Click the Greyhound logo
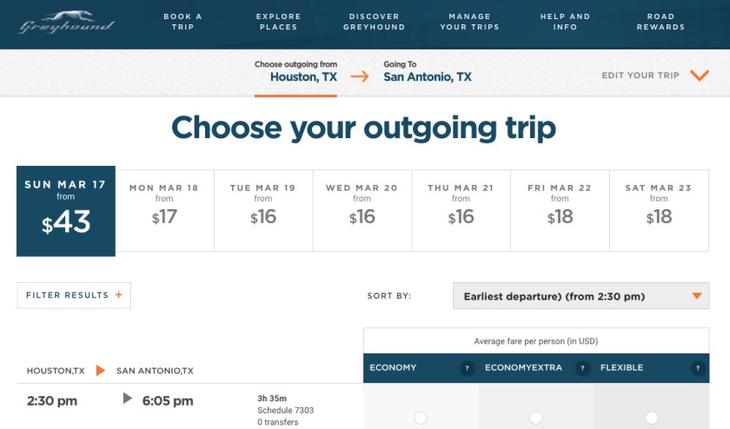The image size is (730, 429). click(x=66, y=23)
